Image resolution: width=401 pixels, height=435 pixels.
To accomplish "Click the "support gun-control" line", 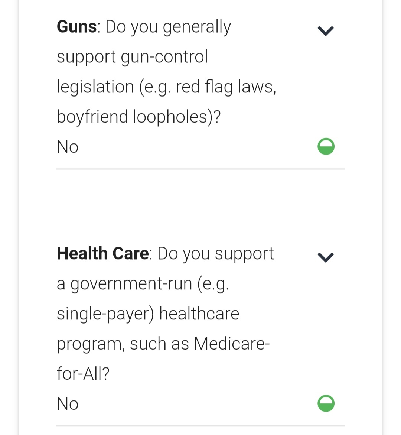I will [132, 57].
